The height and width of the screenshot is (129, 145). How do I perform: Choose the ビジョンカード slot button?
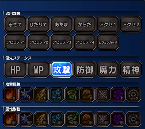(x=108, y=42)
